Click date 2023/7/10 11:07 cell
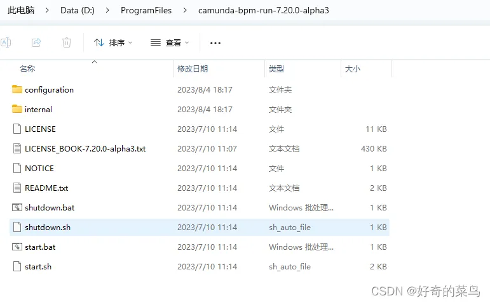 coord(207,149)
